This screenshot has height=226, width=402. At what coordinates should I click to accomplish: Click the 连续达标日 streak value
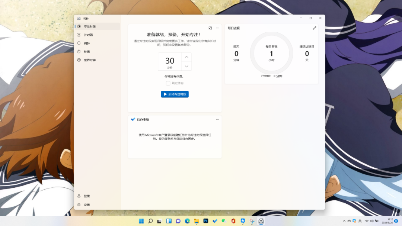point(307,54)
